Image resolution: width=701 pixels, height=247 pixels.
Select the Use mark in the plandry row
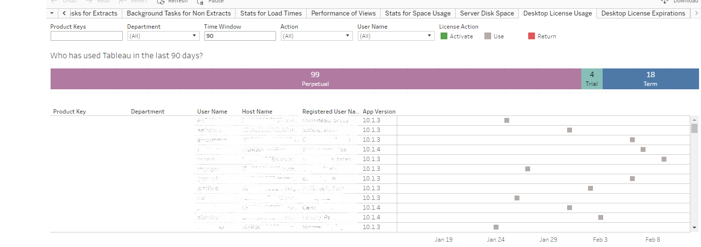pyautogui.click(x=601, y=217)
